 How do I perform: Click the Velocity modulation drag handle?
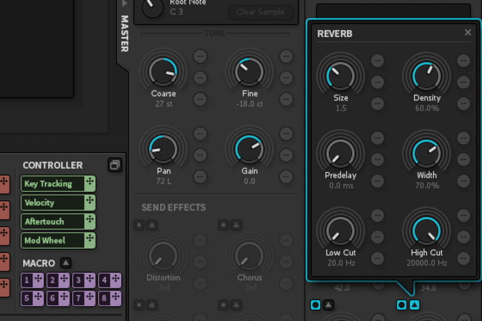pyautogui.click(x=90, y=201)
